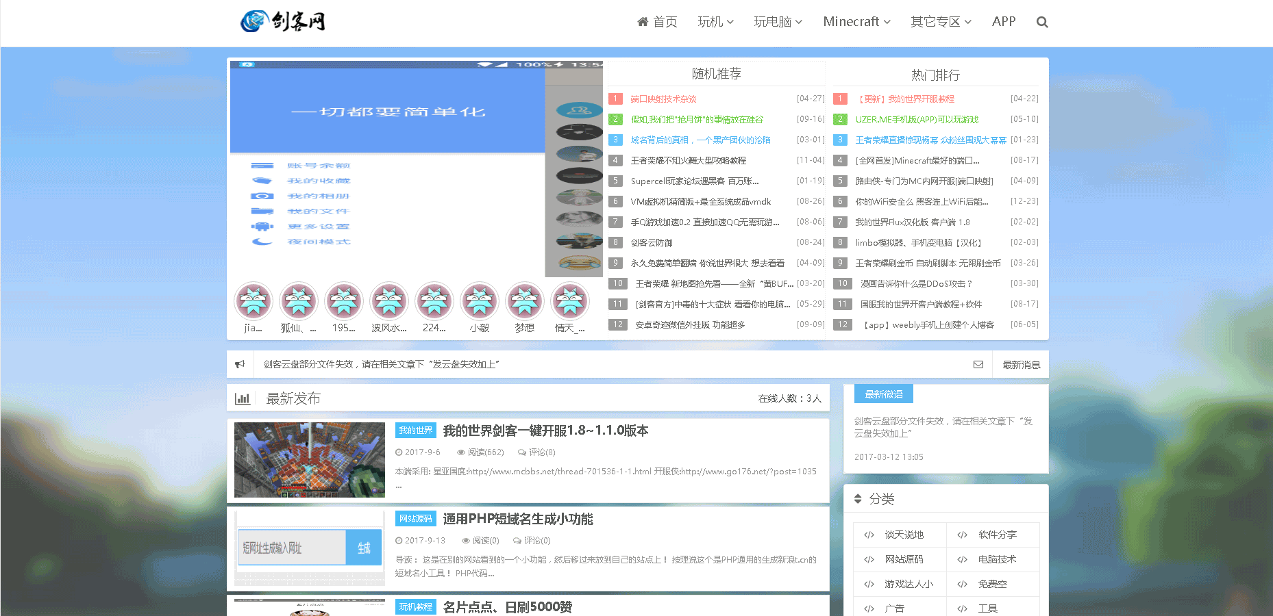Click the code icon next to 谈天说地
Image resolution: width=1273 pixels, height=616 pixels.
point(869,535)
